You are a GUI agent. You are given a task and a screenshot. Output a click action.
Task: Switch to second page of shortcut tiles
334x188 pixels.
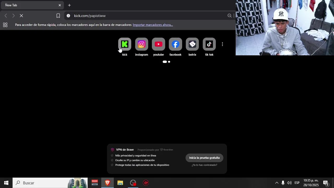(169, 62)
